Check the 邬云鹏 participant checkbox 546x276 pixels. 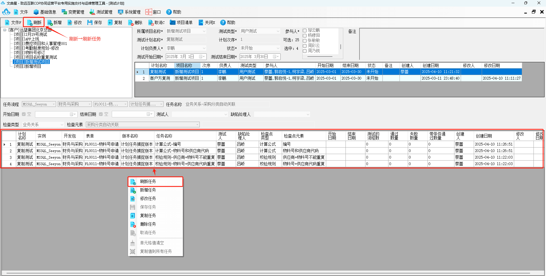coord(305,30)
